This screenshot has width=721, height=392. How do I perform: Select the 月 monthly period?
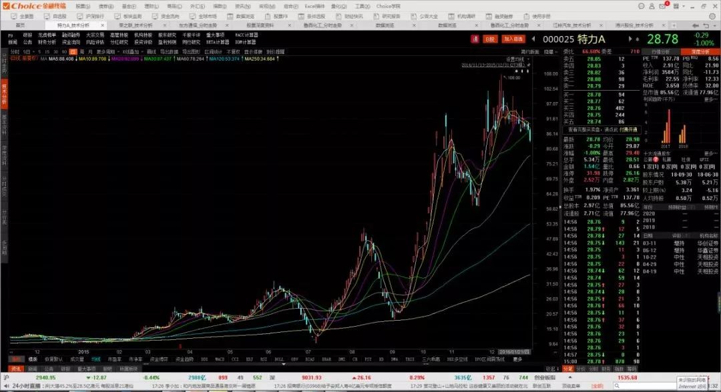89,52
